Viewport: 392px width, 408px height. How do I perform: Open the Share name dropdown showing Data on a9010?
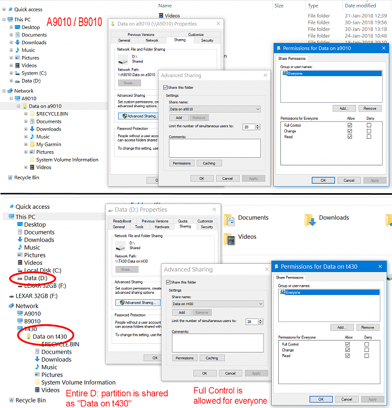pyautogui.click(x=215, y=109)
